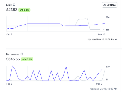Viewport: 122px width, 92px height.
Task: Click the $47.52 MRR value
Action: pyautogui.click(x=12, y=10)
